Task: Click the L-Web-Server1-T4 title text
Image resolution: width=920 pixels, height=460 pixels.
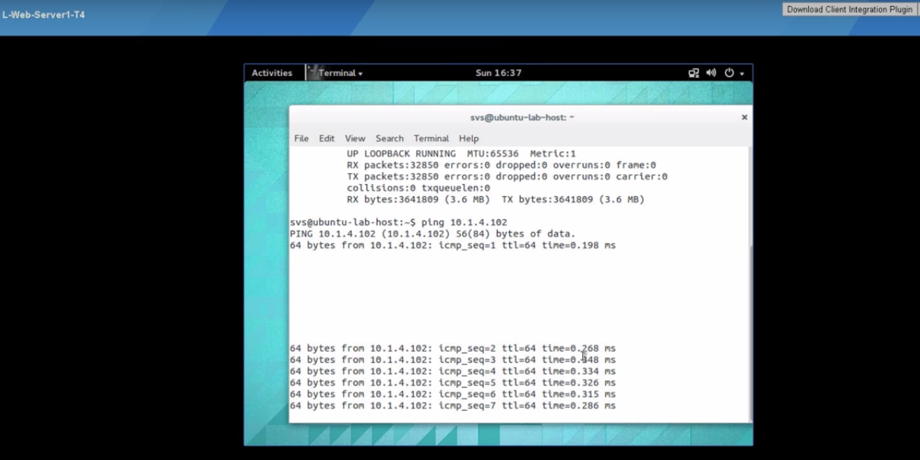Action: point(43,15)
